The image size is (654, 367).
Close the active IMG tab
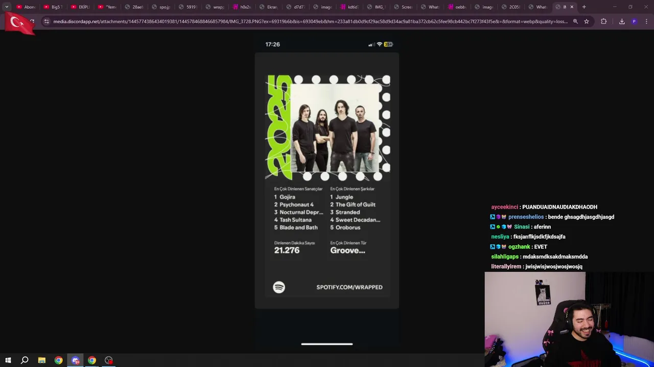(572, 7)
